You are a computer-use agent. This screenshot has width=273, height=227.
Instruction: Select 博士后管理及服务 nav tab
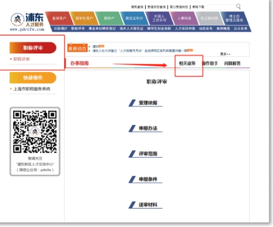(x=234, y=18)
